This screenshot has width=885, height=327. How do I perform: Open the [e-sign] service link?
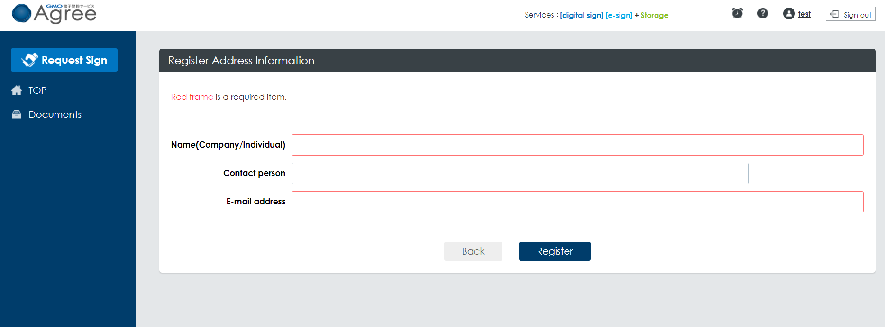pos(619,15)
